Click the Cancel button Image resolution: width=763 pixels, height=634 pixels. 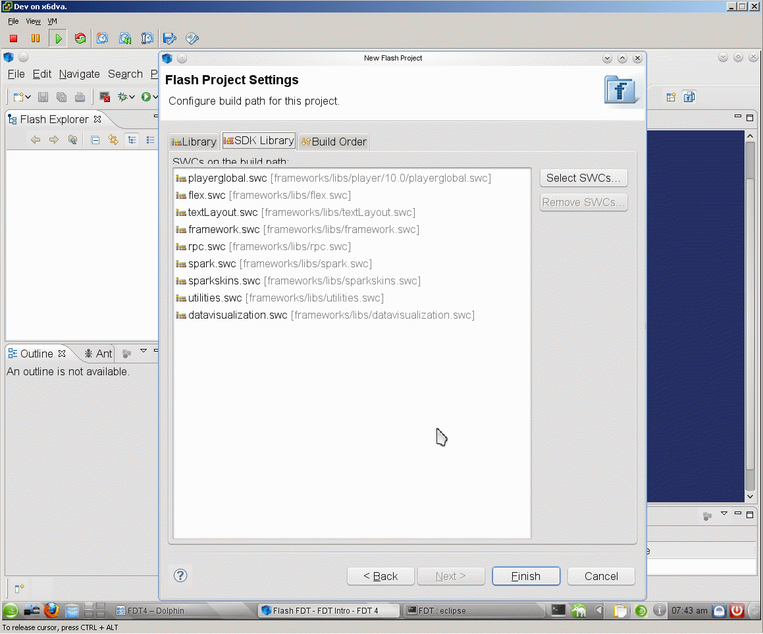[601, 576]
